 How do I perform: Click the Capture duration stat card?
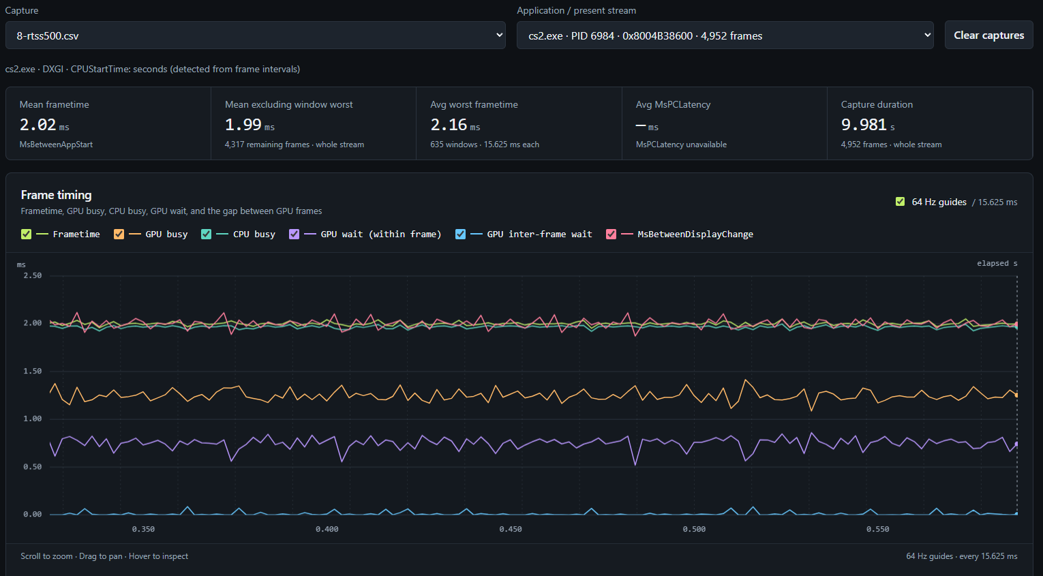[x=930, y=123]
